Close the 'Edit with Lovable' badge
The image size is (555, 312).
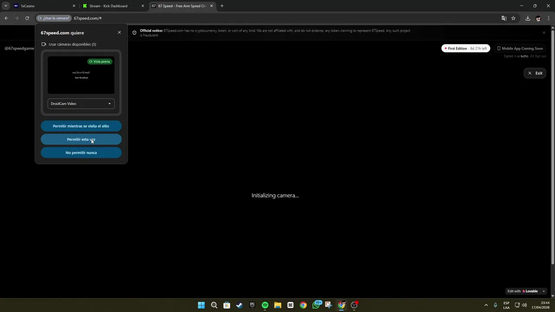tap(543, 291)
